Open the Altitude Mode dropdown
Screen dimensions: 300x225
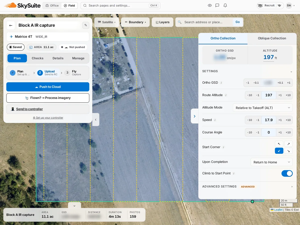262,108
